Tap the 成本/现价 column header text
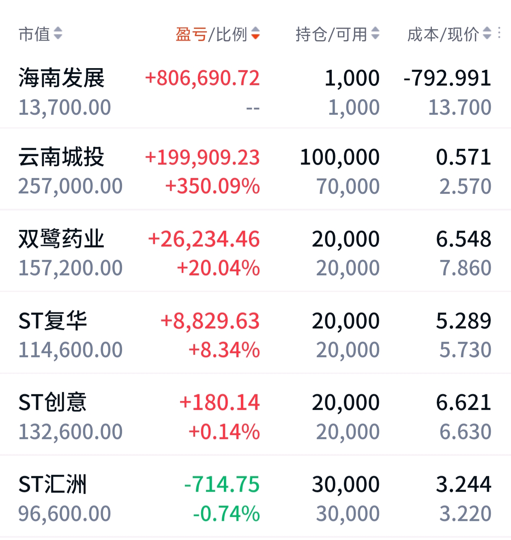Viewport: 511px width, 540px height. click(443, 34)
